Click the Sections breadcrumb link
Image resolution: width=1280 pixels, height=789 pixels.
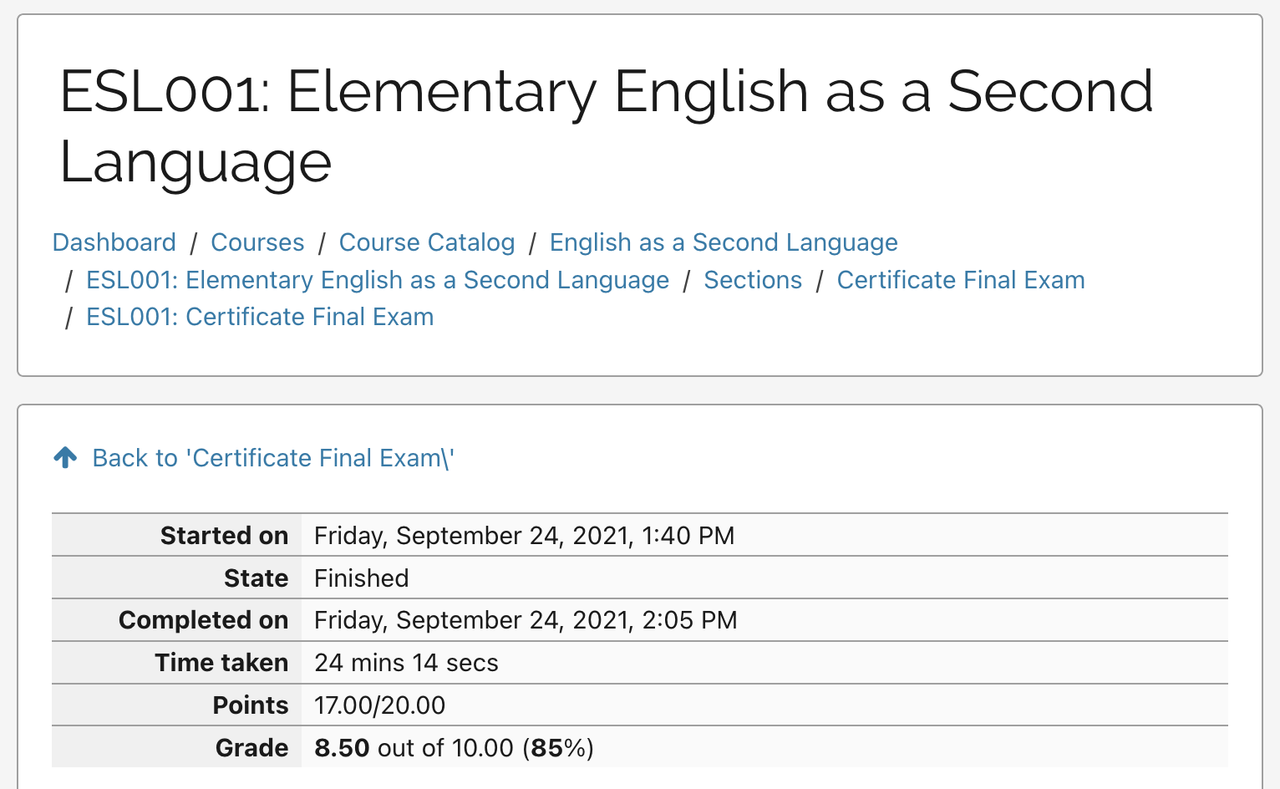click(753, 280)
